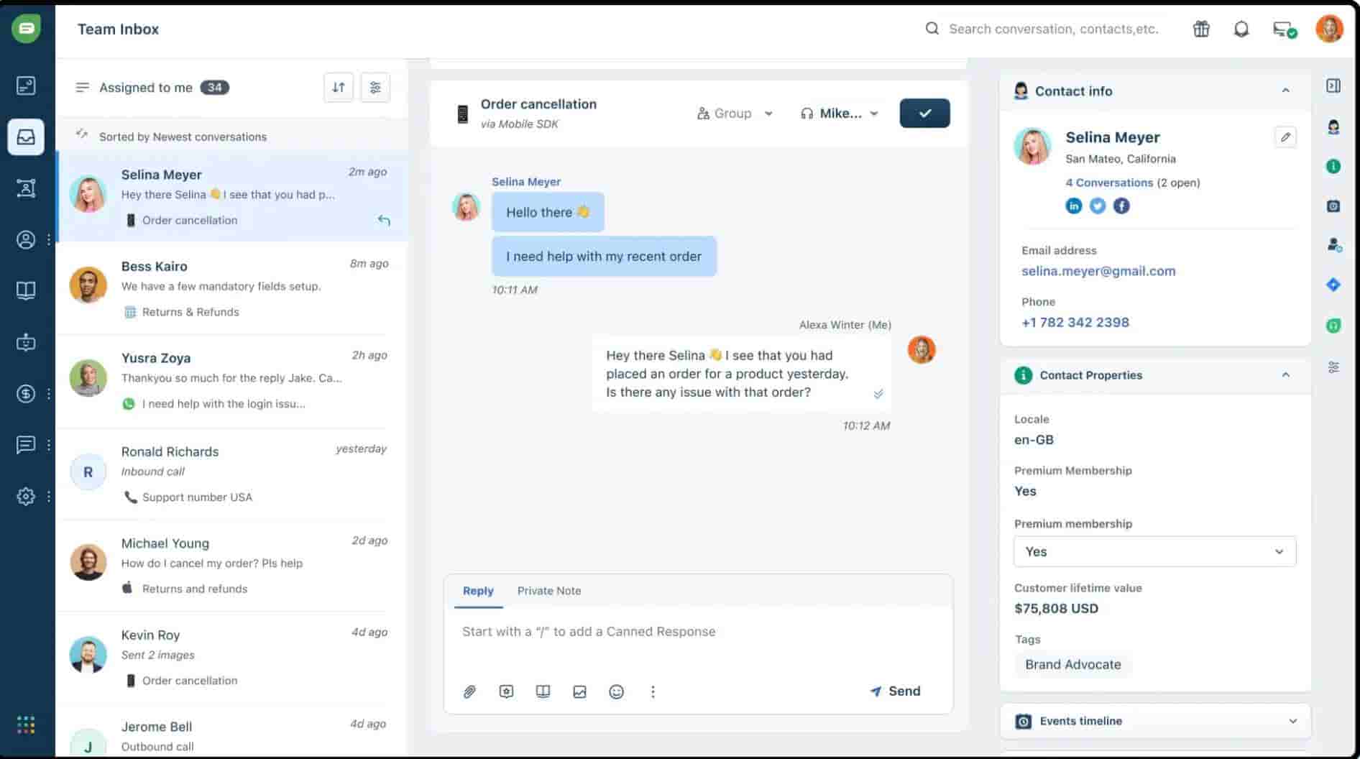
Task: Switch to the Reply tab
Action: pyautogui.click(x=478, y=591)
